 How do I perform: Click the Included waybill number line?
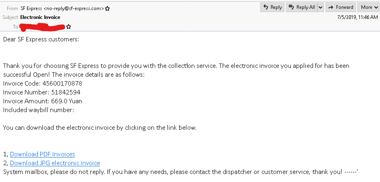click(38, 110)
